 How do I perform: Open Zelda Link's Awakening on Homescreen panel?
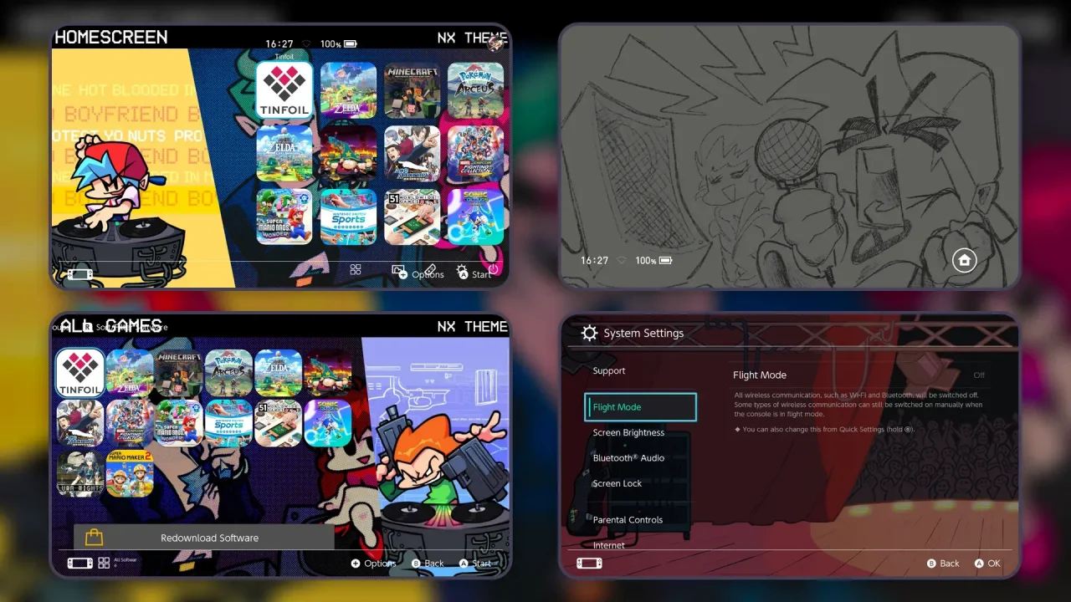coord(284,154)
